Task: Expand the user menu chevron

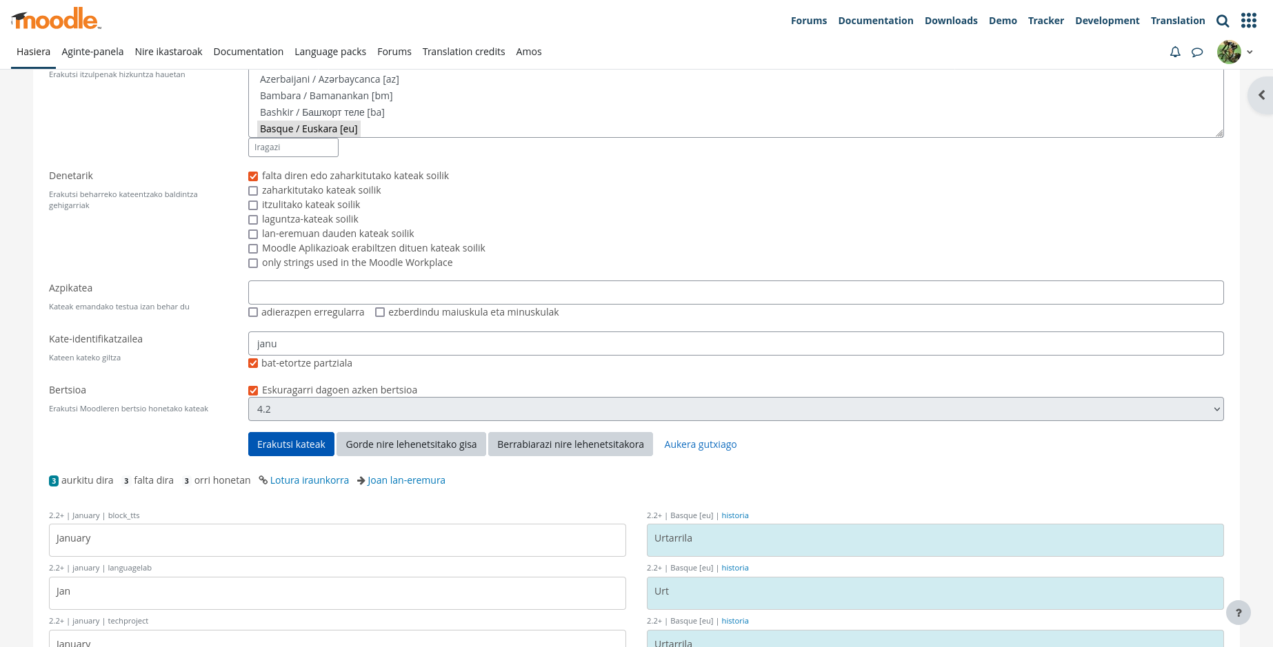Action: (x=1250, y=52)
